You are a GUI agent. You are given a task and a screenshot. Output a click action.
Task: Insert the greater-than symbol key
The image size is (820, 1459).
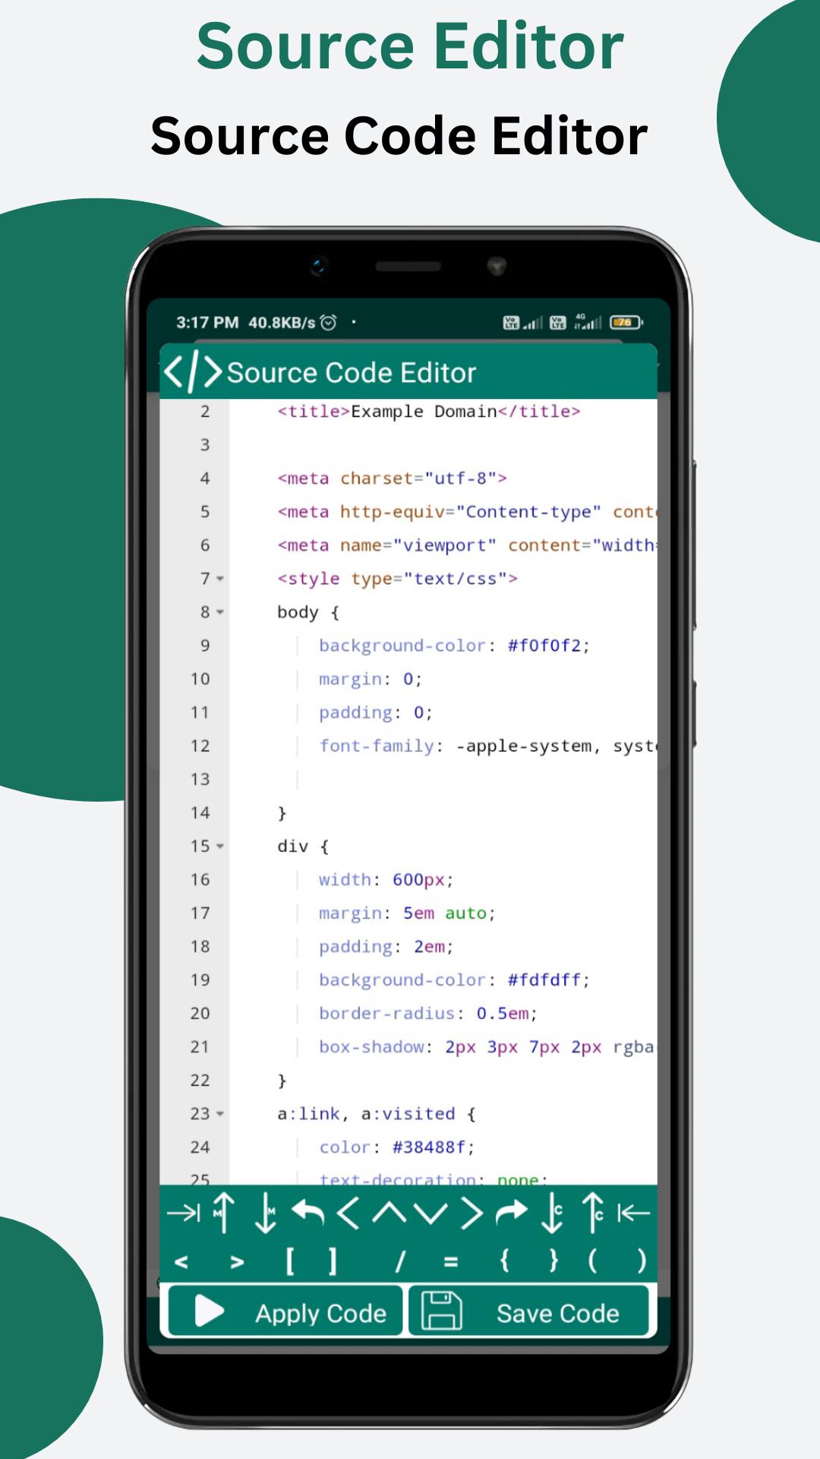tap(238, 1262)
